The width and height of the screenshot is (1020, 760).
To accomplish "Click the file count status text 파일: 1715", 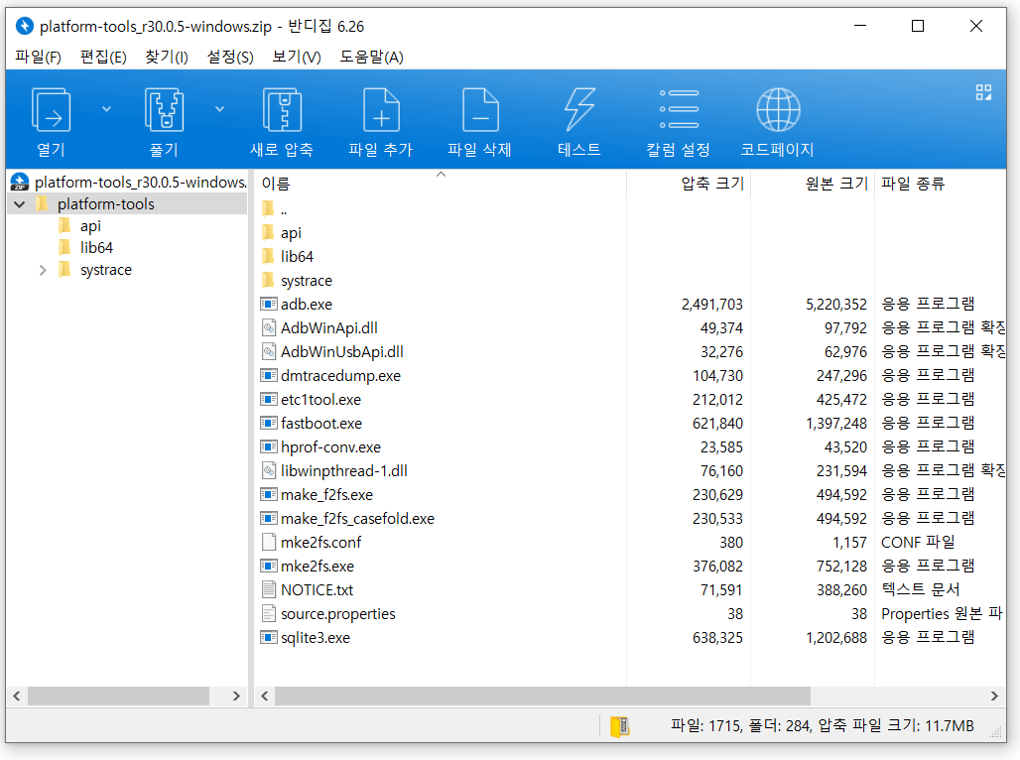I will click(705, 725).
